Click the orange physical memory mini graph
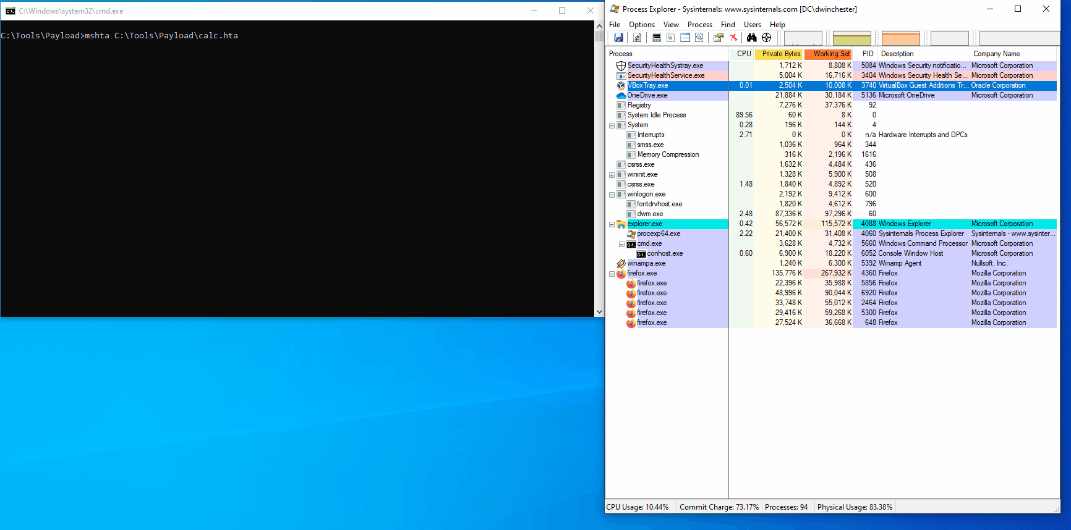Screen dimensions: 1071x530 pos(901,38)
